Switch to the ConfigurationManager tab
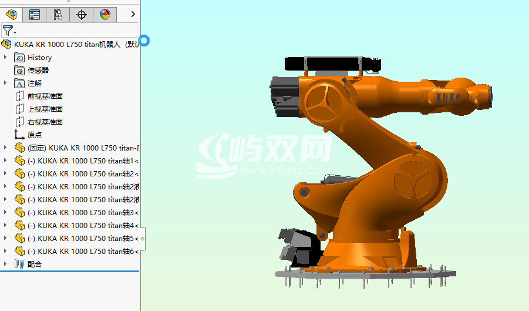The width and height of the screenshot is (529, 311). [x=58, y=15]
